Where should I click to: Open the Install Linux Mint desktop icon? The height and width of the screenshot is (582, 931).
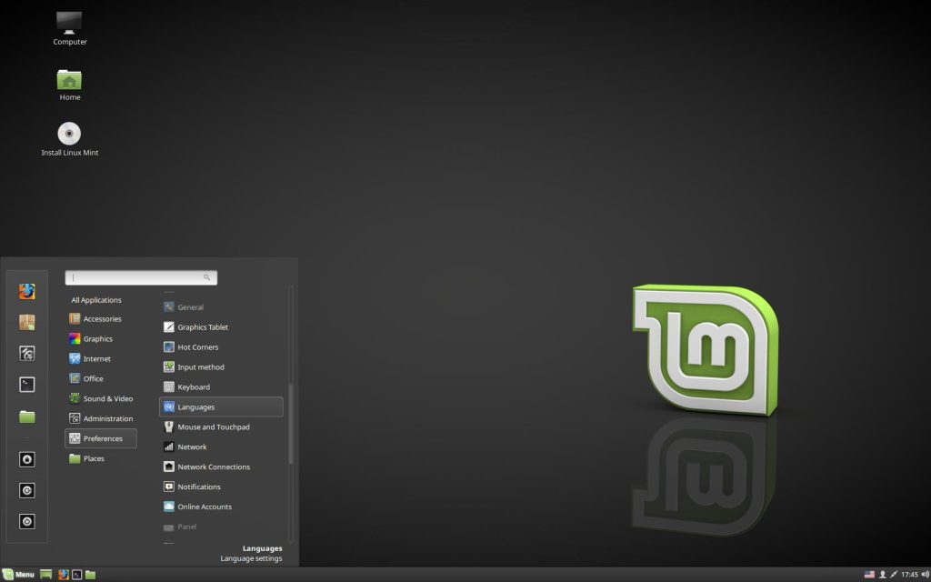click(70, 135)
